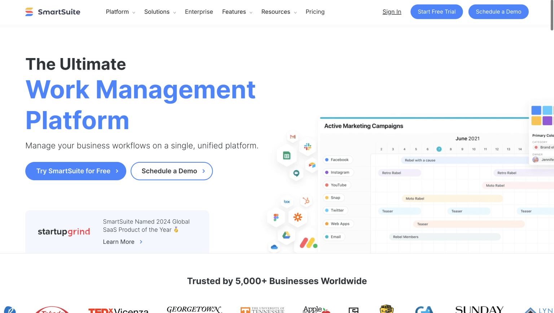This screenshot has height=313, width=554.
Task: Select the YouTube channel pill
Action: (x=336, y=185)
